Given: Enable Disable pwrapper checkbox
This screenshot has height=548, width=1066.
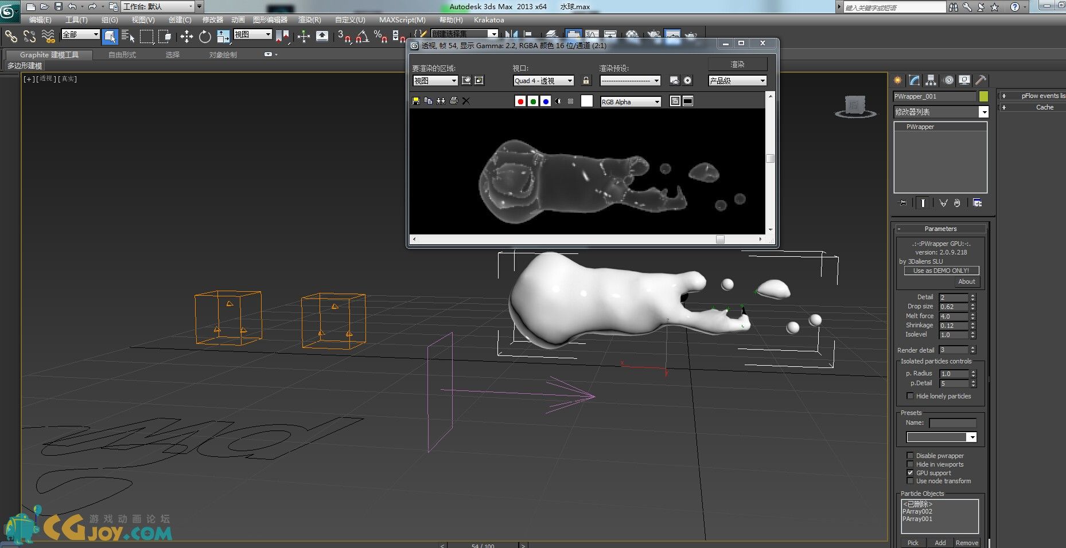Looking at the screenshot, I should [910, 456].
